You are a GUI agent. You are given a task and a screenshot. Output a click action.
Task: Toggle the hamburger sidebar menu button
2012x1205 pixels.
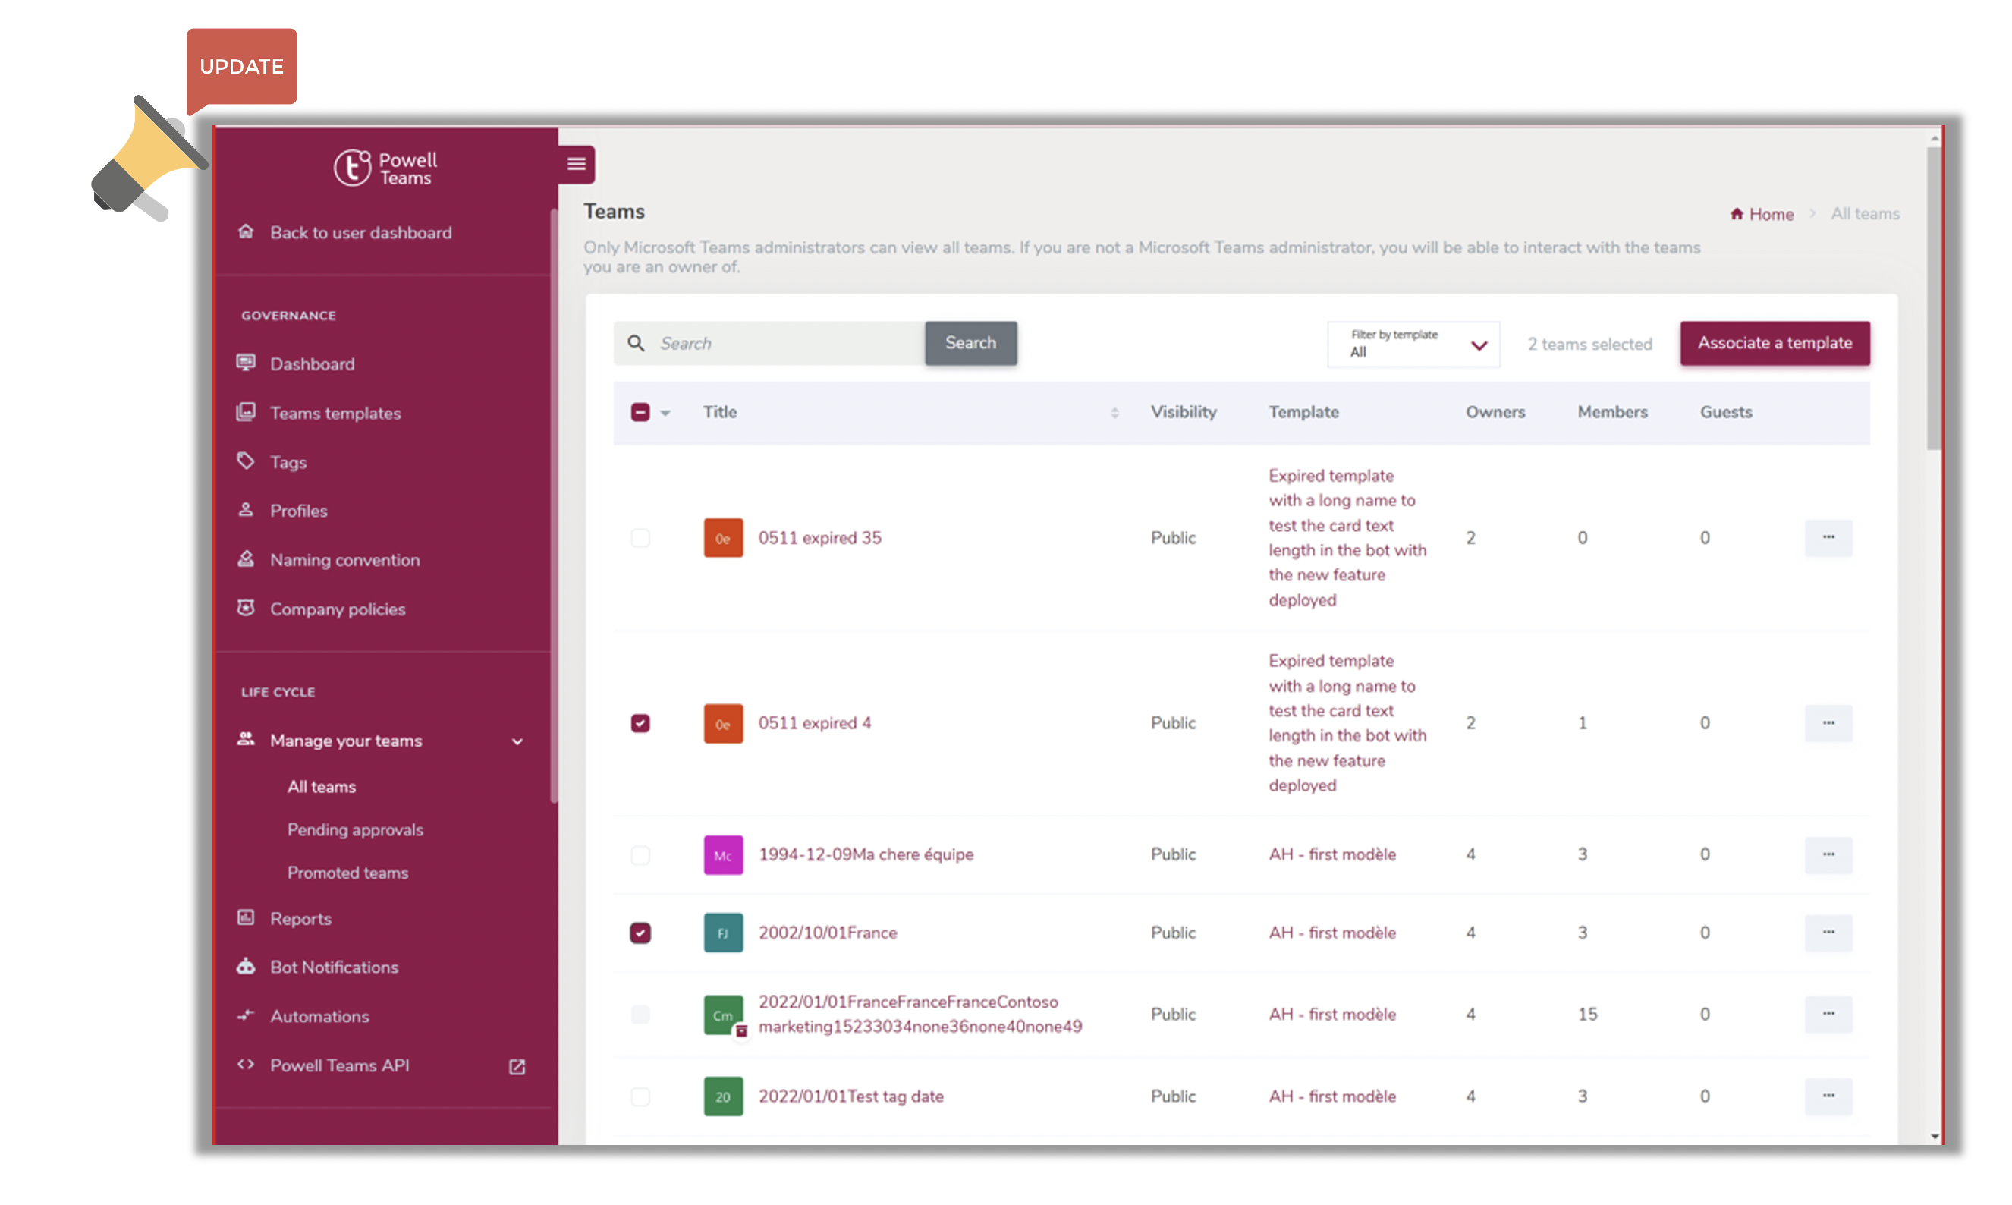click(x=577, y=164)
